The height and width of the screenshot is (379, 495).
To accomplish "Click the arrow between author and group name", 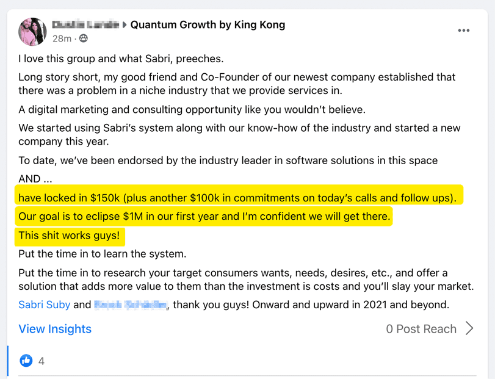I will (x=125, y=24).
